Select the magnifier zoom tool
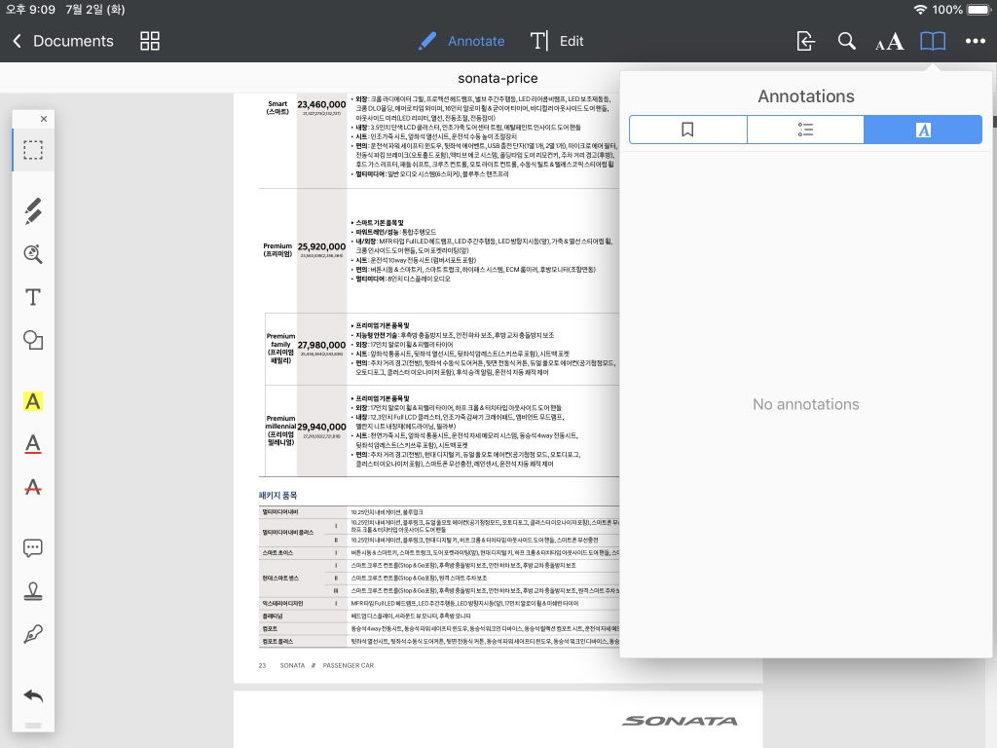997x748 pixels. (x=33, y=254)
